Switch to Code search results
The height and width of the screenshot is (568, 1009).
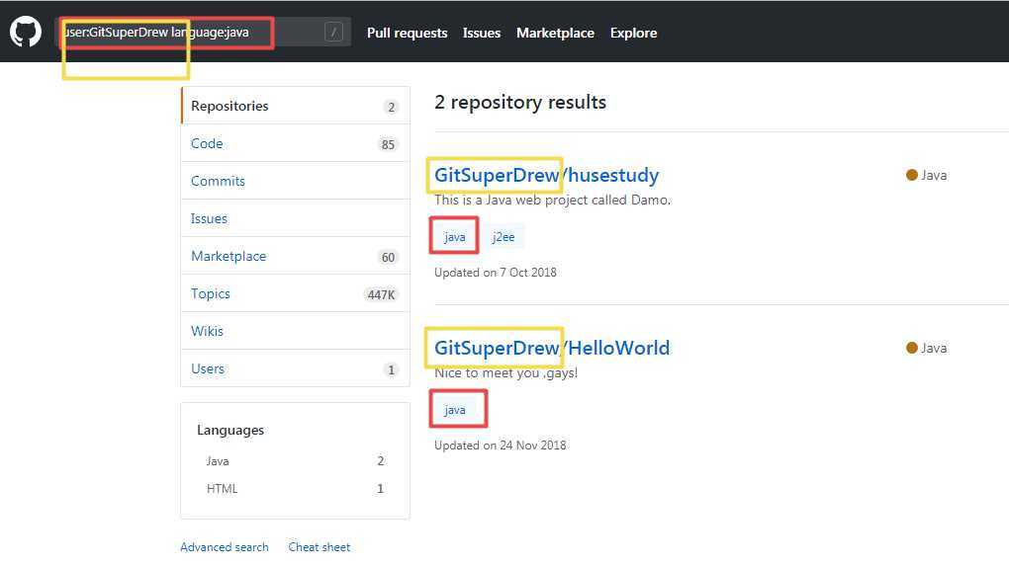(x=296, y=143)
